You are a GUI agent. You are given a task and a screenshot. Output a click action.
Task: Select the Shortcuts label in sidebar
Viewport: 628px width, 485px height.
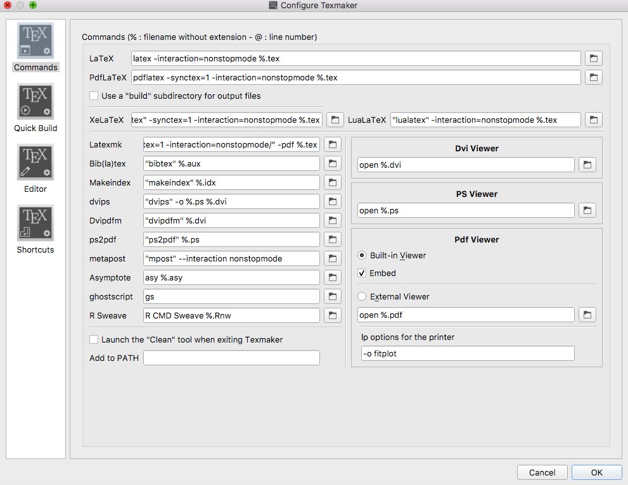point(35,249)
